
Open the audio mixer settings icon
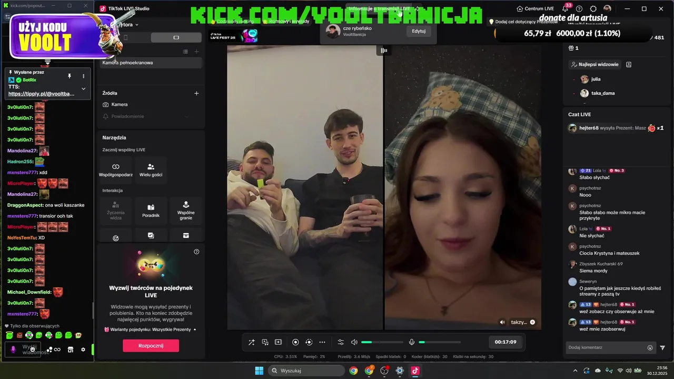(341, 342)
